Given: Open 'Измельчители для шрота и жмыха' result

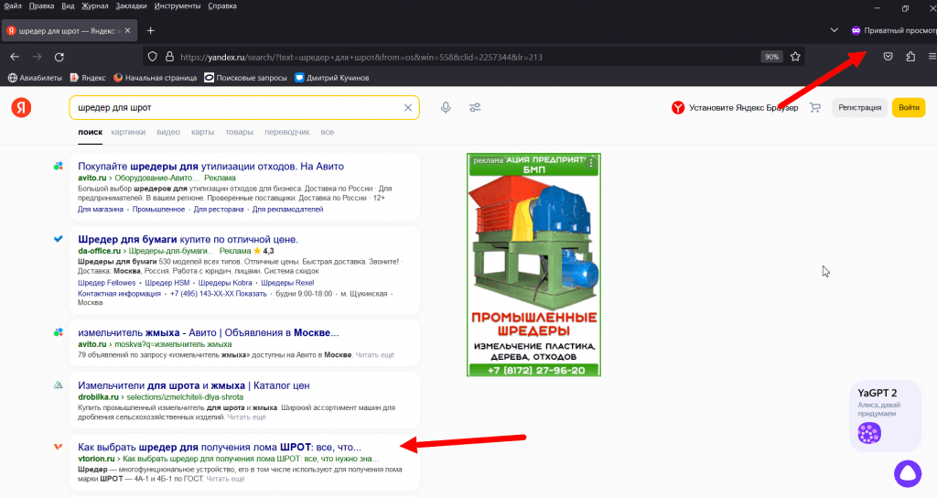Looking at the screenshot, I should tap(194, 385).
